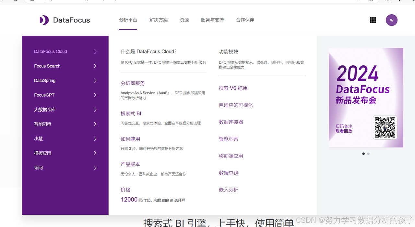Screen dimensions: 415x227
Task: Open the 数据总线 link
Action: (229, 173)
